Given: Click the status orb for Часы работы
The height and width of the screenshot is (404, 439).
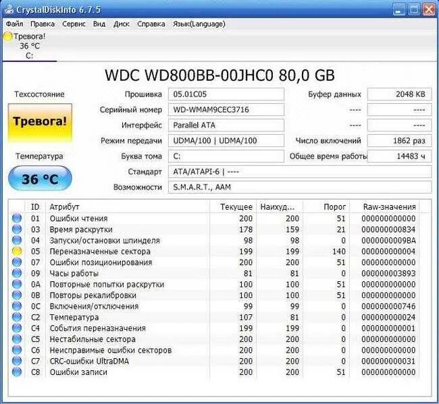Looking at the screenshot, I should point(17,273).
